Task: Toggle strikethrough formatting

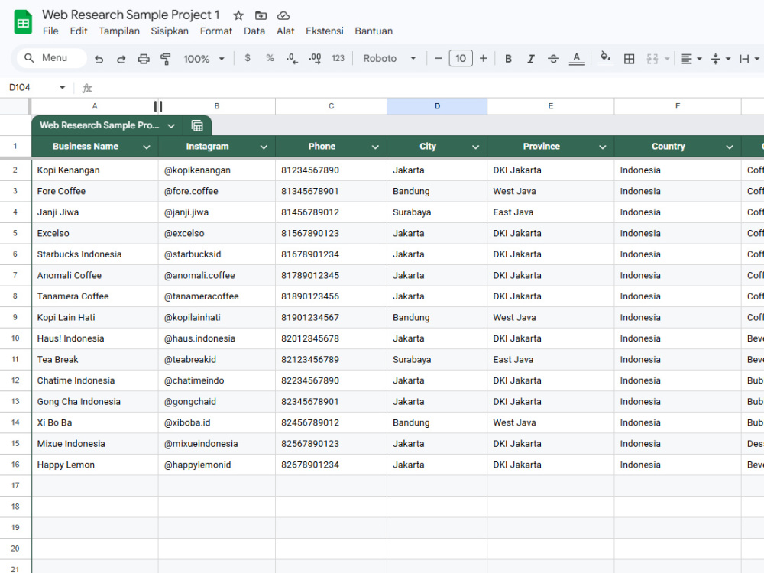Action: tap(553, 59)
